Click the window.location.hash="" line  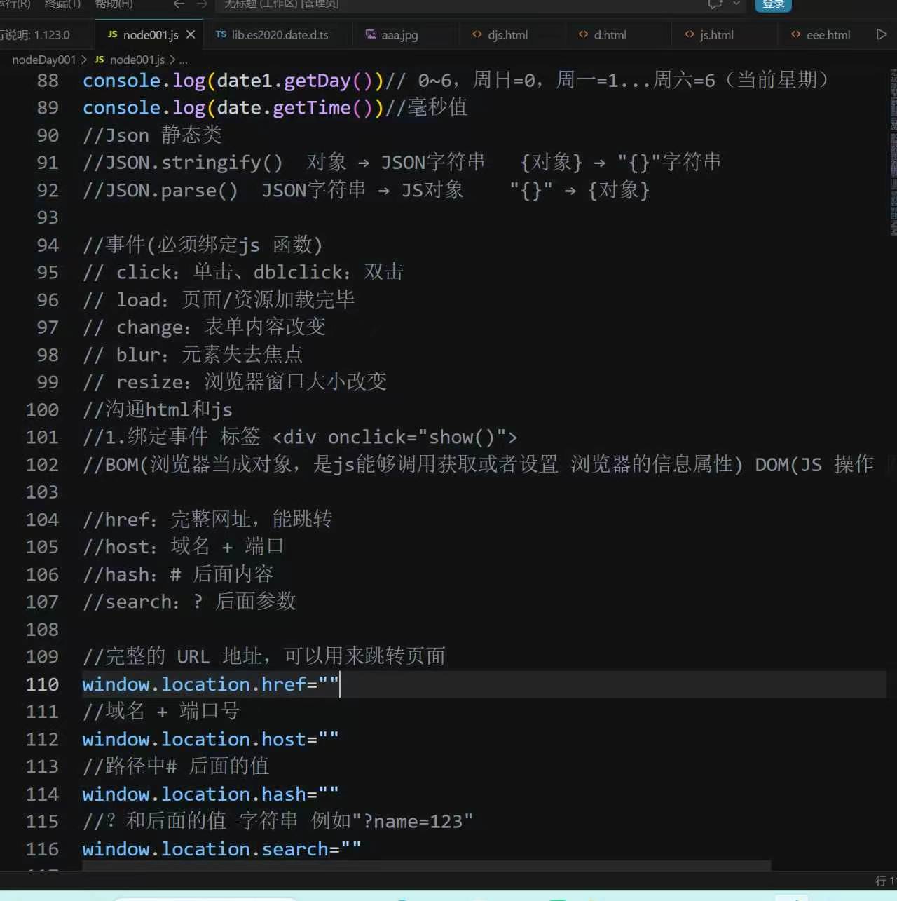[x=210, y=794]
